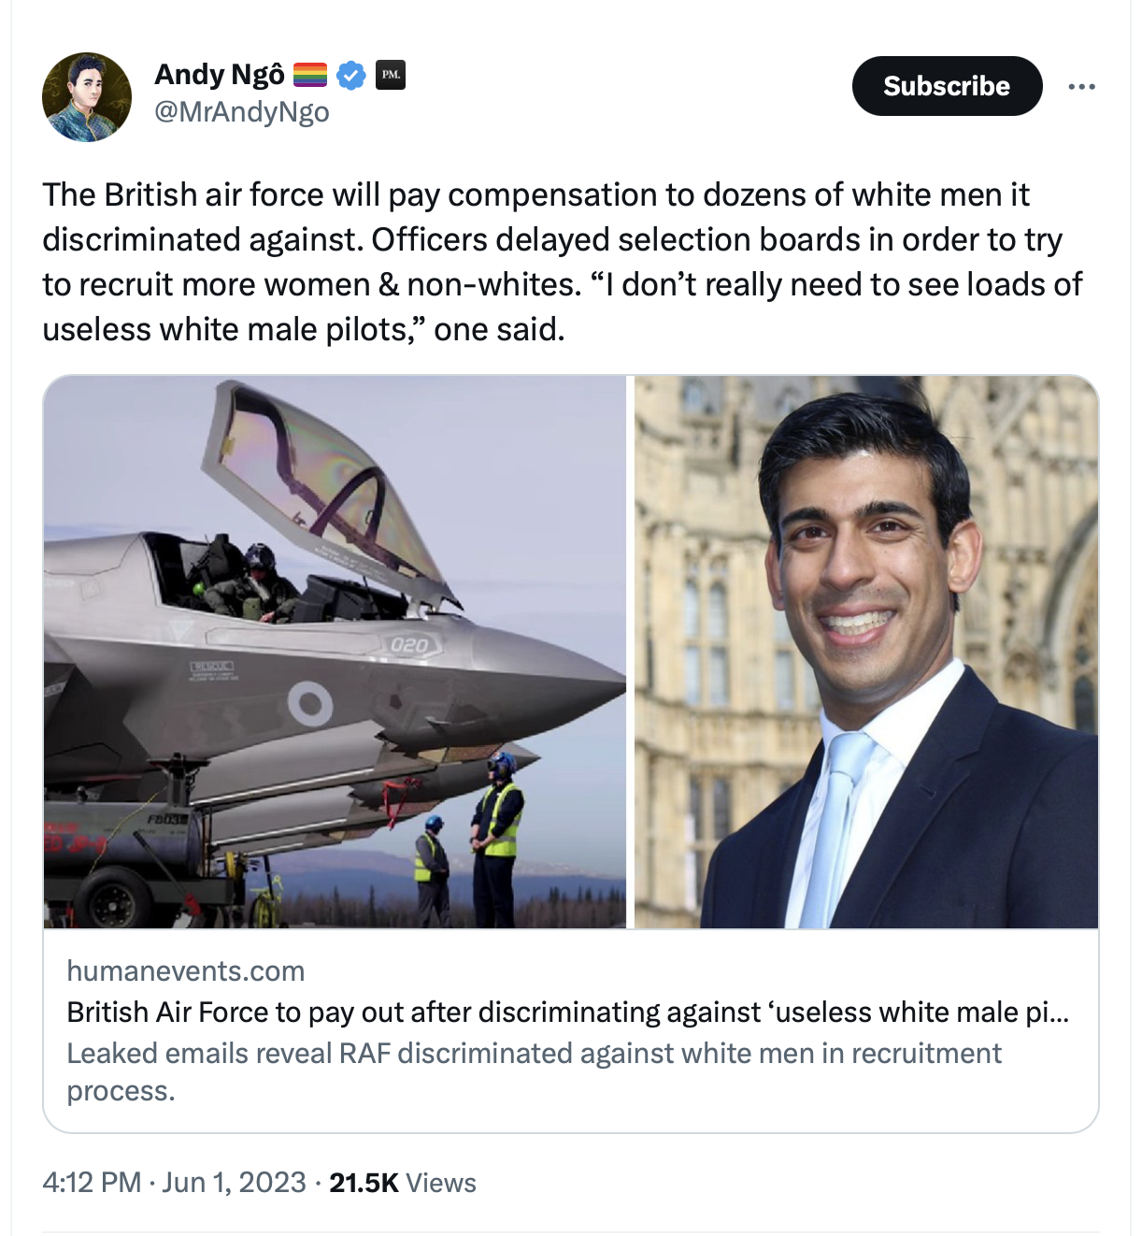The image size is (1142, 1236).
Task: View the 21.5K Views count
Action: tap(403, 1183)
